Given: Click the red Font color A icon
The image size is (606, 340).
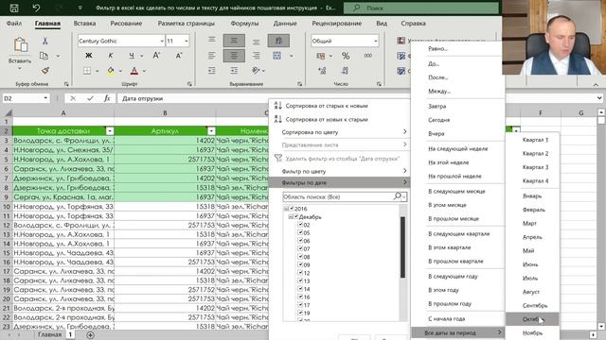Looking at the screenshot, I should (x=134, y=71).
